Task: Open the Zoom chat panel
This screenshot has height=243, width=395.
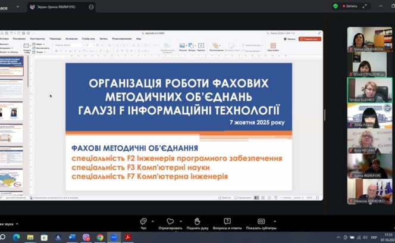Action: click(x=143, y=222)
